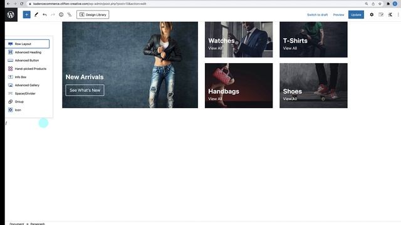
Task: Open the browser extensions puzzle icon
Action: click(x=388, y=4)
